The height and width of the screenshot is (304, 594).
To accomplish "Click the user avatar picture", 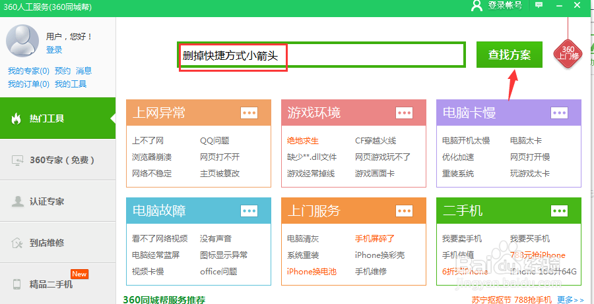I will [22, 40].
